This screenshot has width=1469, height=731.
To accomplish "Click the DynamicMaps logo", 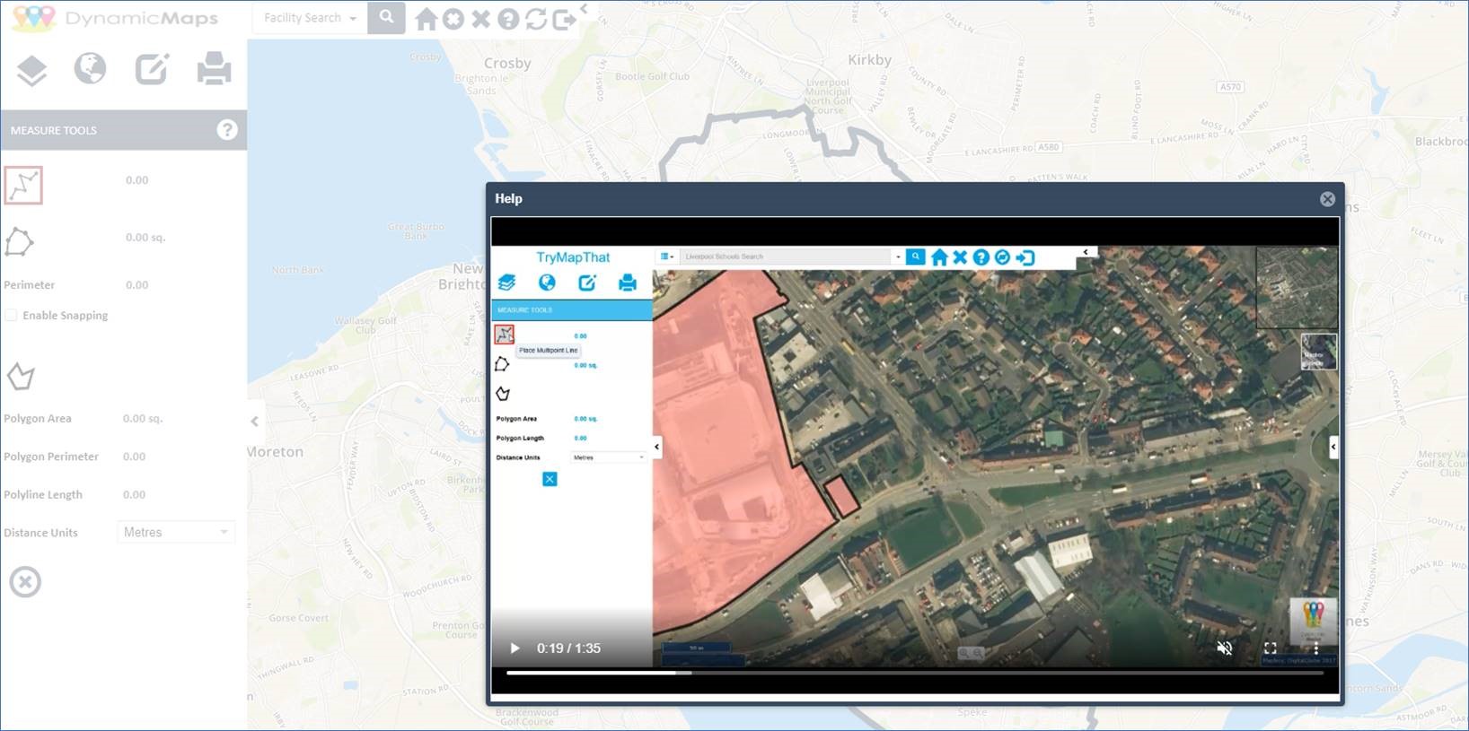I will click(x=115, y=18).
